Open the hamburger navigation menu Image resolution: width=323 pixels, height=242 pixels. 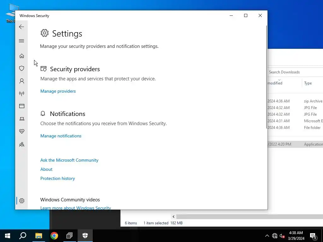click(21, 41)
